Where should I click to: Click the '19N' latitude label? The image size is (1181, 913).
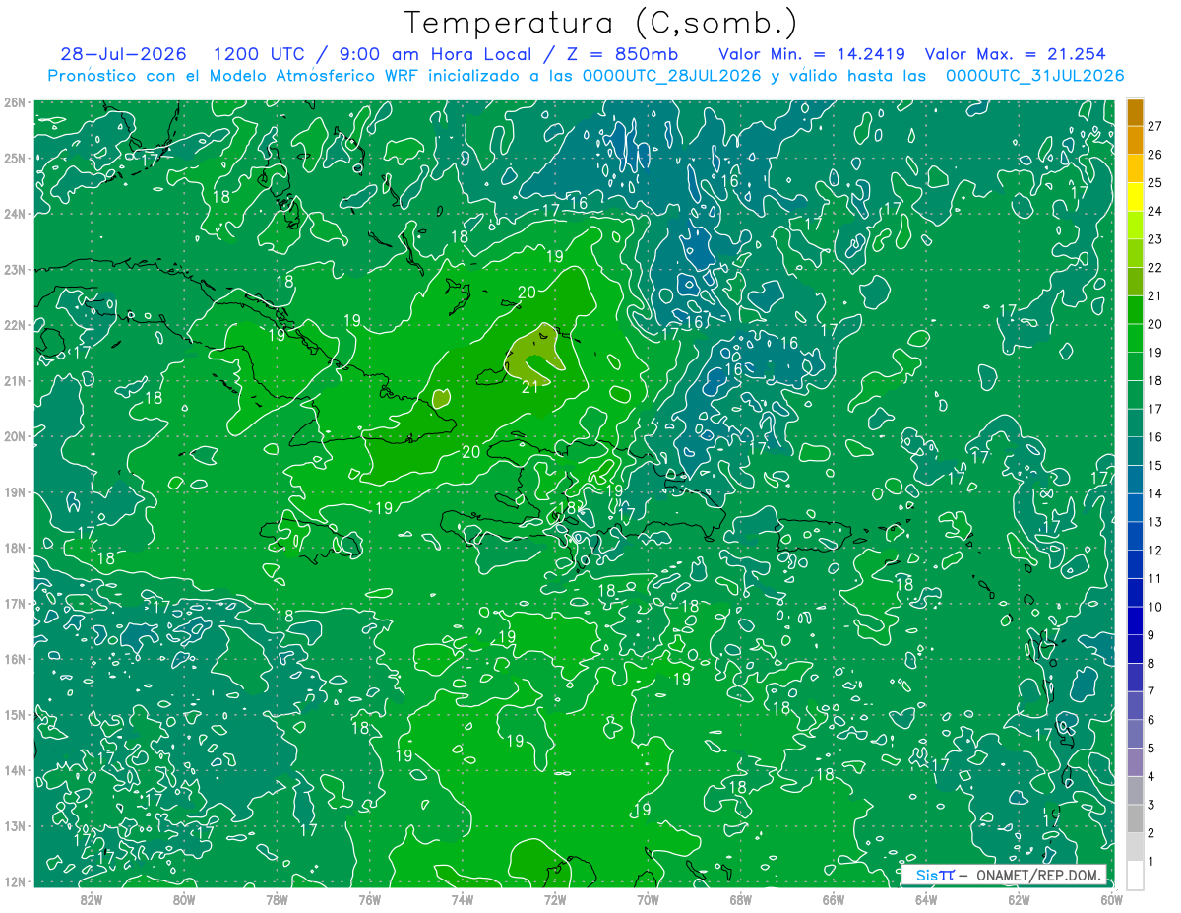point(16,491)
